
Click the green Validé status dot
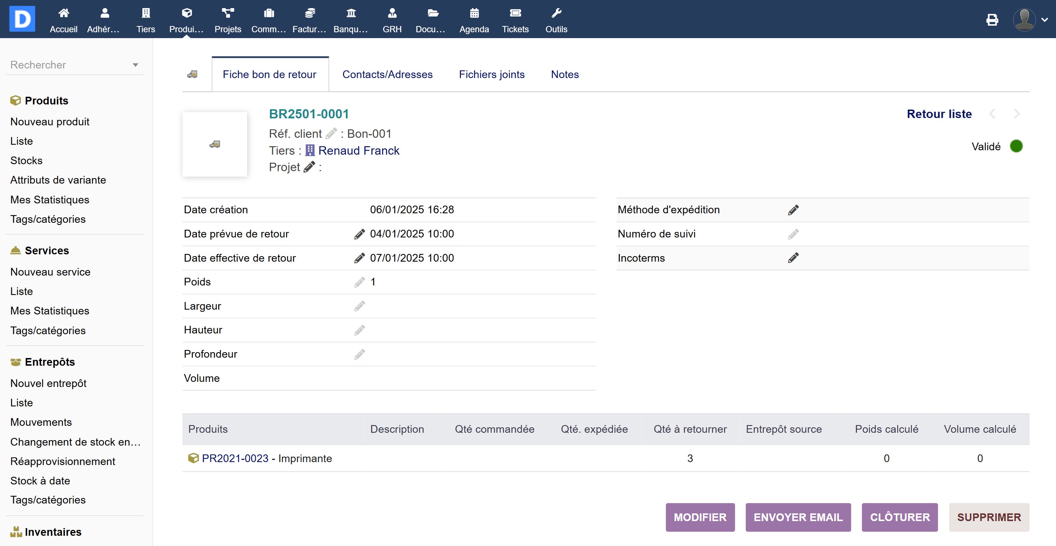[x=1016, y=146]
